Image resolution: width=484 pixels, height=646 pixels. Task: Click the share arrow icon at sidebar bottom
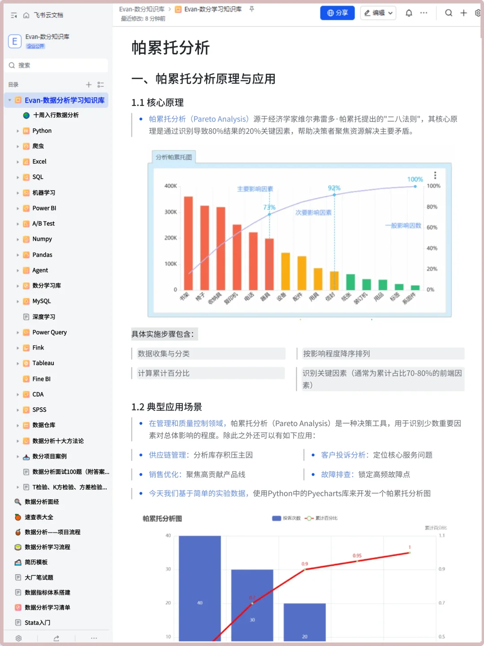(56, 638)
